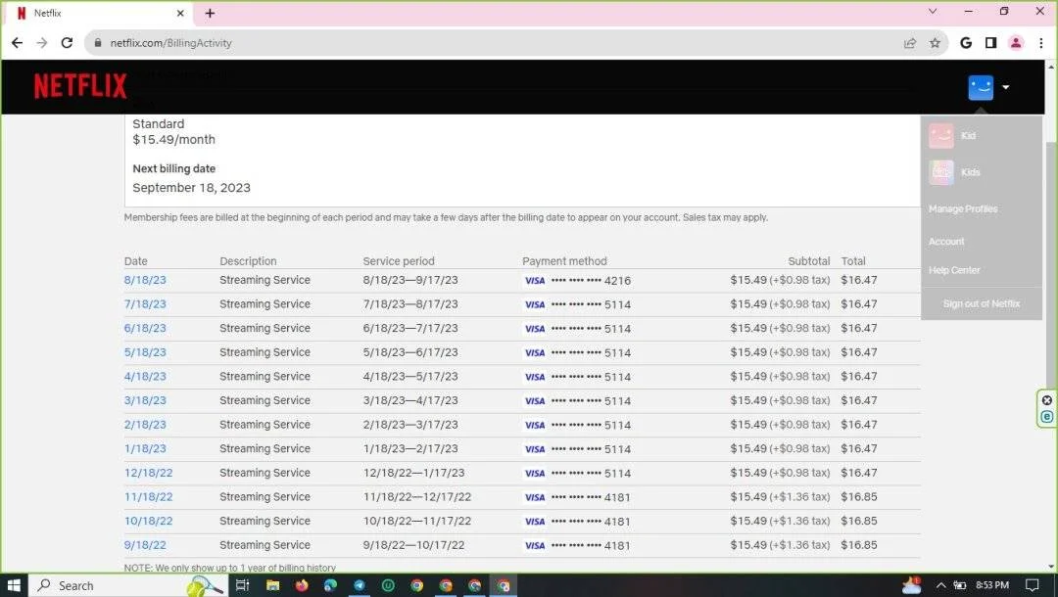Viewport: 1058px width, 597px height.
Task: Open the 11/18/22 invoice link
Action: 149,496
